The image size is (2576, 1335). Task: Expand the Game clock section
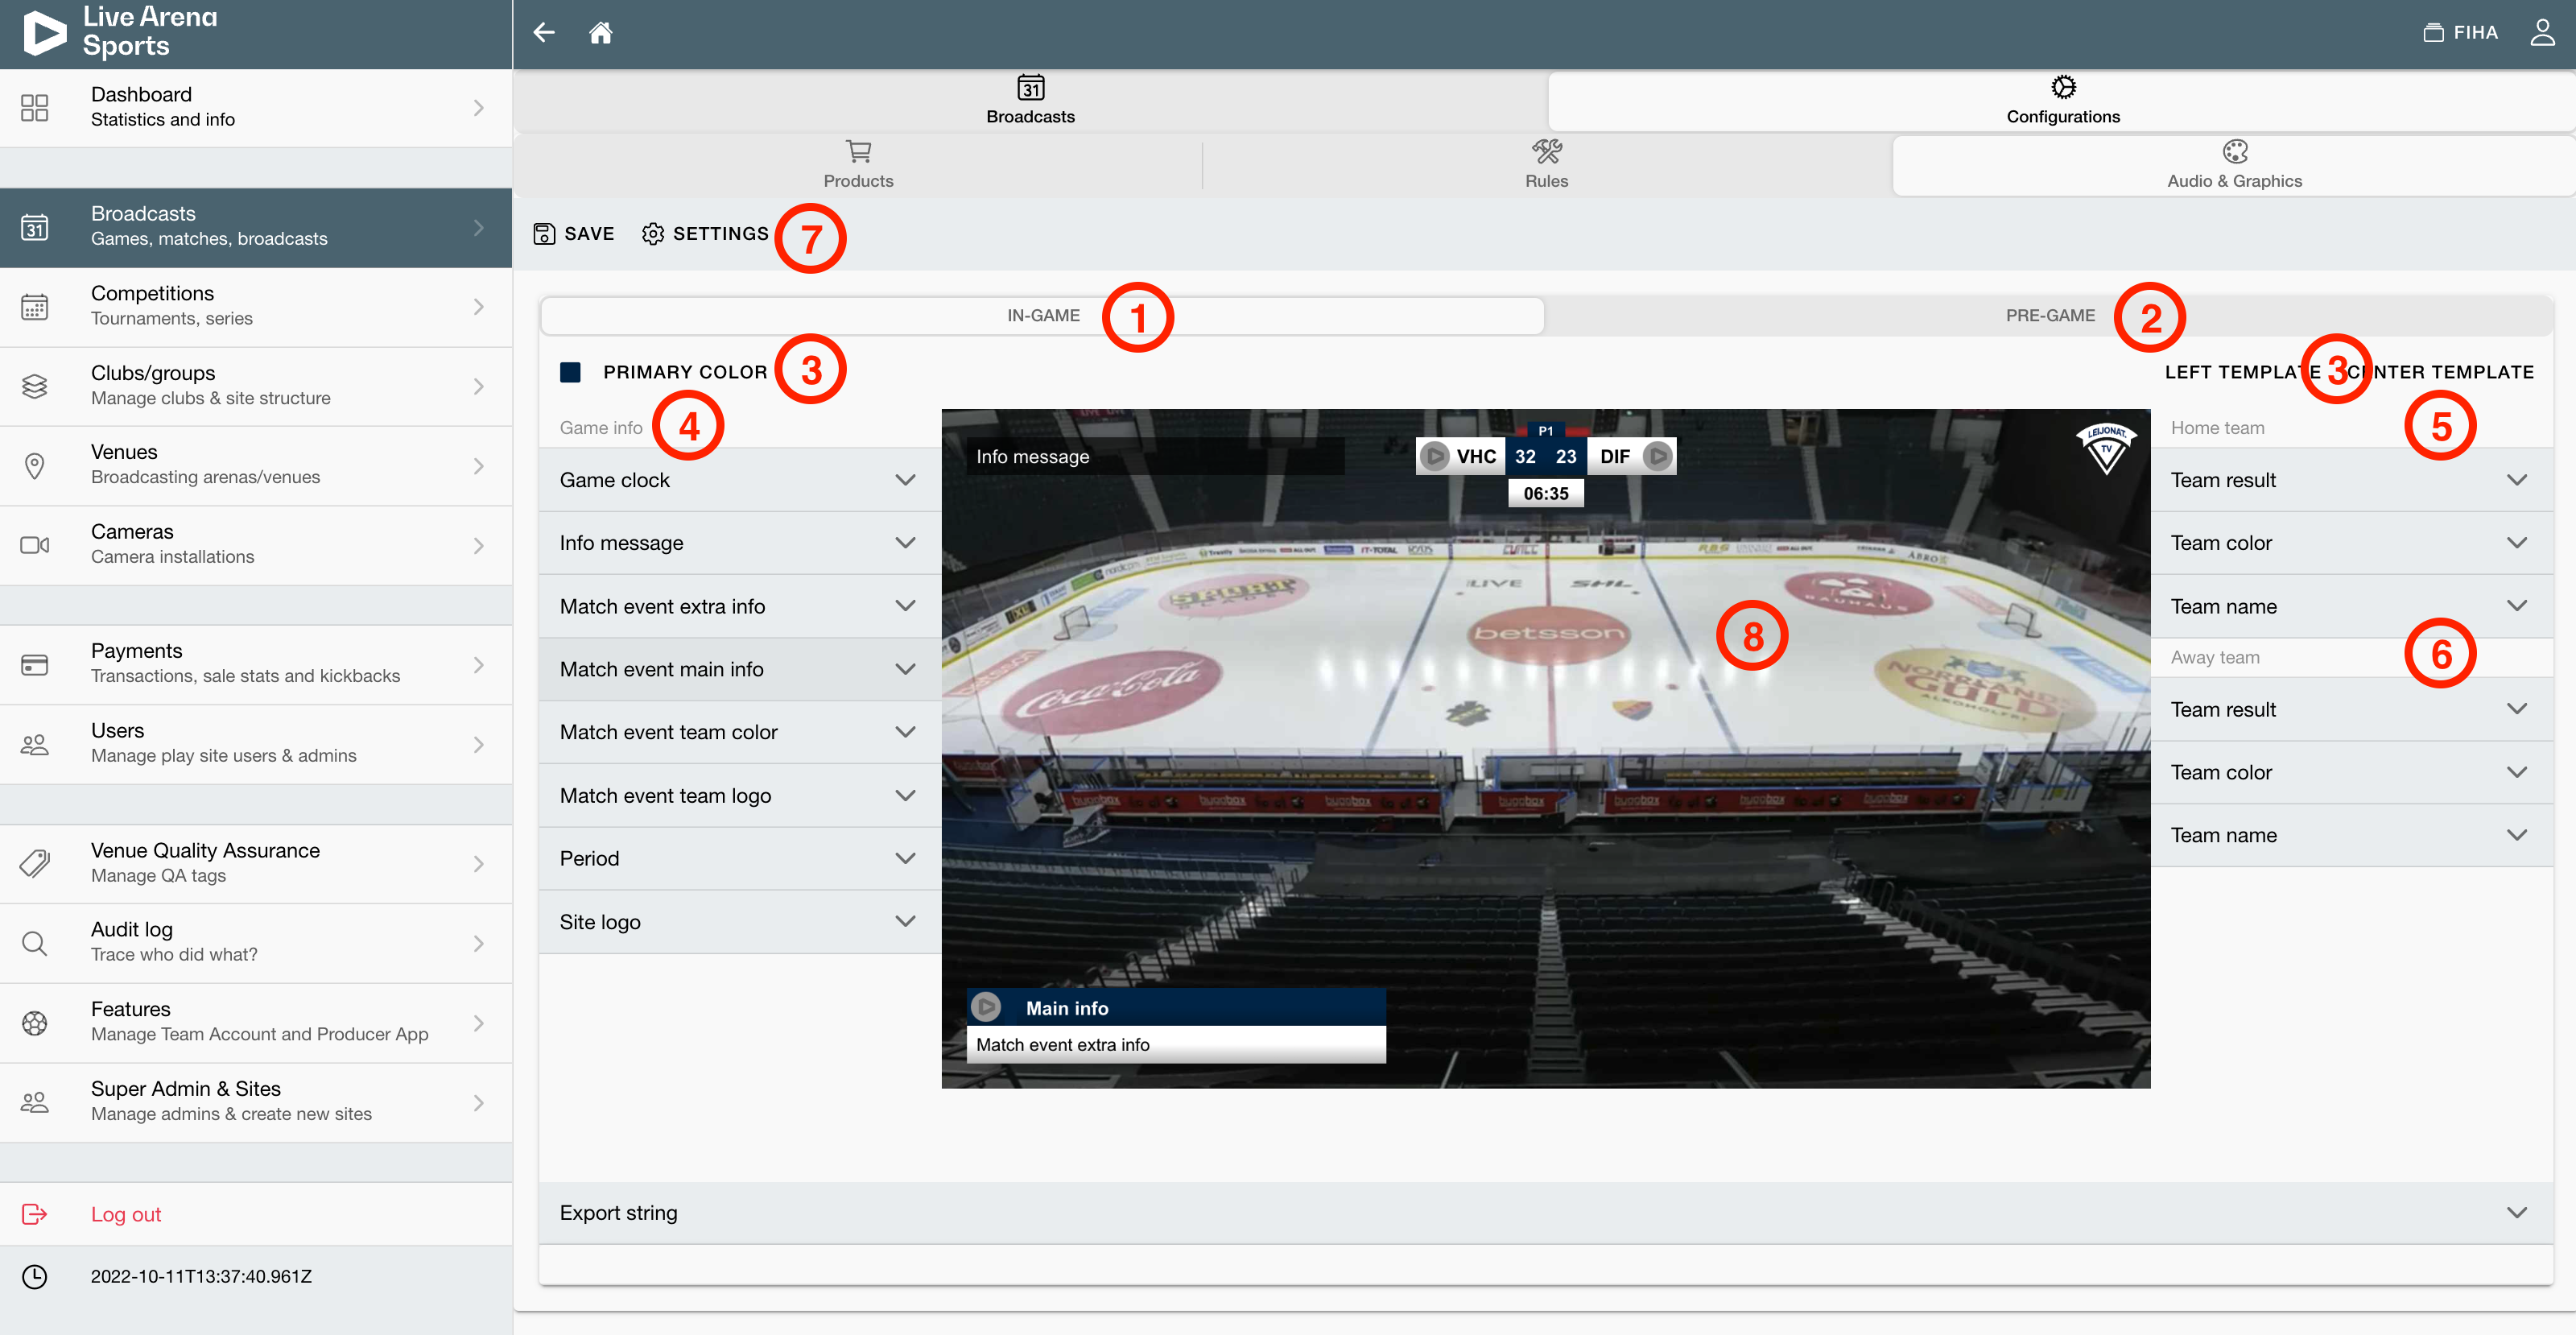(x=740, y=480)
